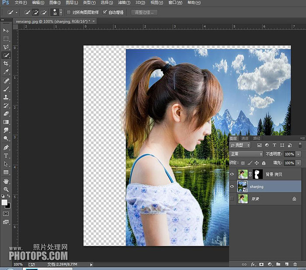Select the Brush tool
This screenshot has height=270, width=306.
[6, 89]
